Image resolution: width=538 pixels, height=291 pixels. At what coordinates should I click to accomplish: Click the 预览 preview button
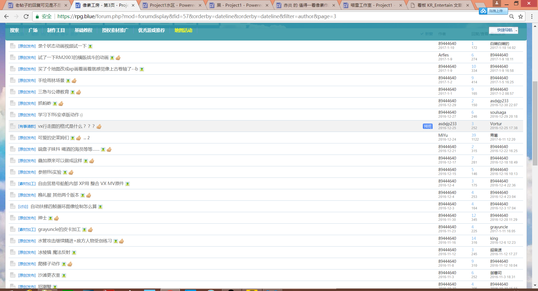tap(428, 126)
